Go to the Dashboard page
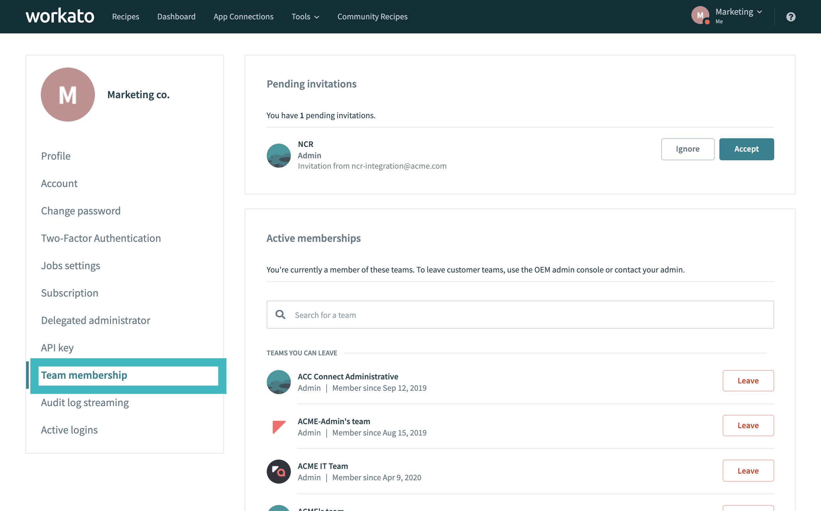This screenshot has width=821, height=511. [176, 17]
